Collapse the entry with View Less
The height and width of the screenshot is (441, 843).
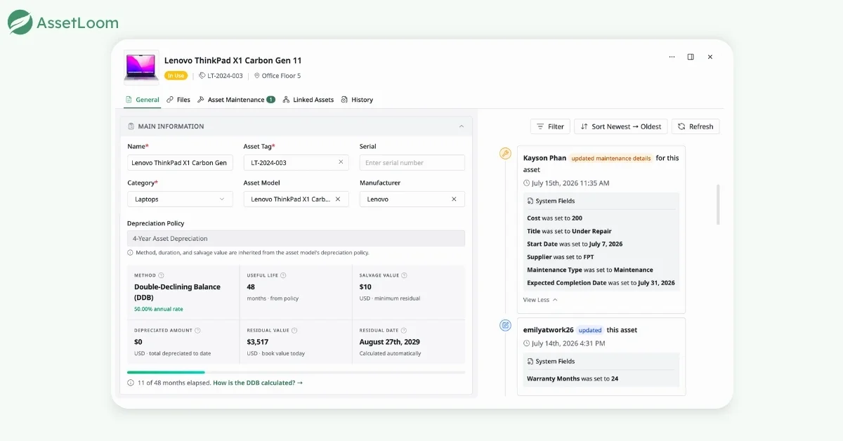(540, 300)
